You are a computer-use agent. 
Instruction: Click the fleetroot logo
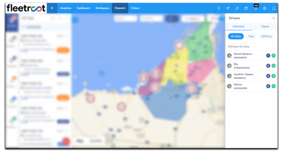click(26, 8)
